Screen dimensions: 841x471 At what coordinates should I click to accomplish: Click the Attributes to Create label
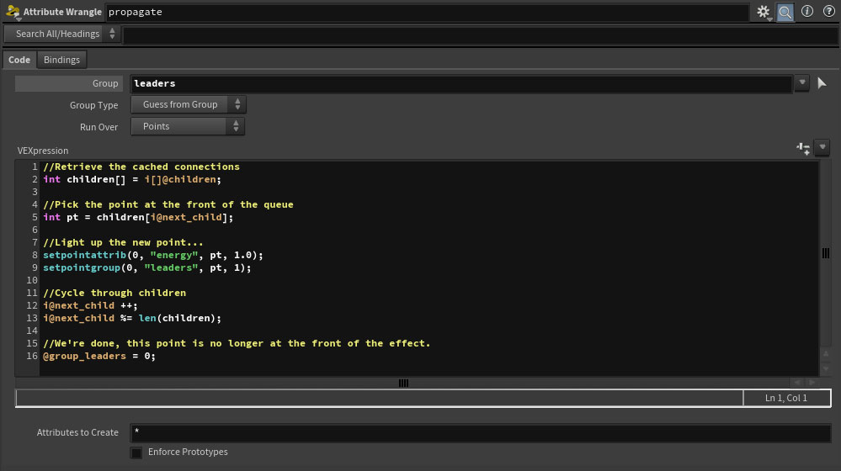77,432
